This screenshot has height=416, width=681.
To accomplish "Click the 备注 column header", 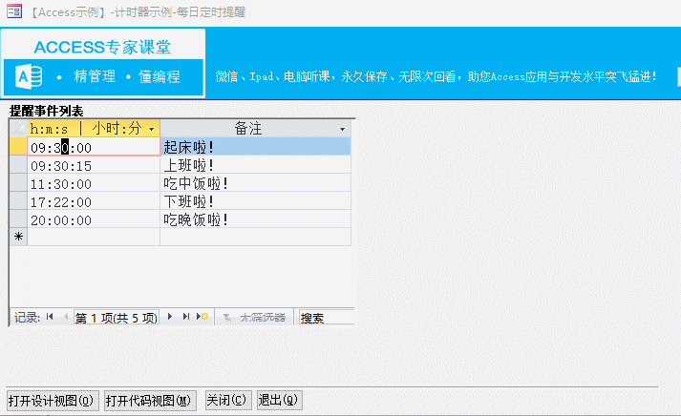I will point(255,129).
